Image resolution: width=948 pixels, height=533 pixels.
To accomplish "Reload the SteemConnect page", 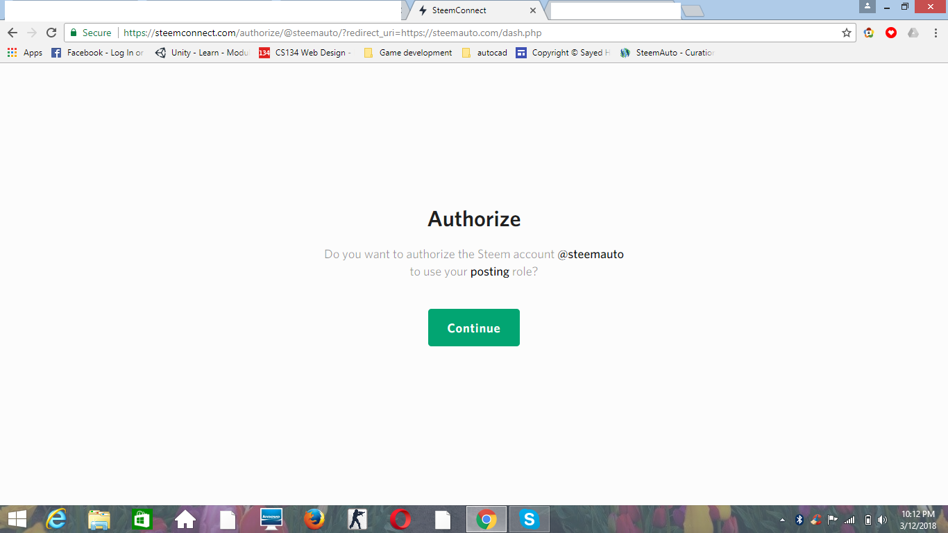I will pos(51,33).
